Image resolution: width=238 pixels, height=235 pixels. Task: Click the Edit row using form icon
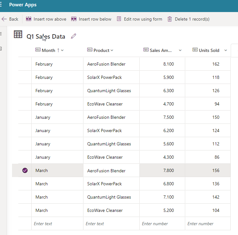[x=119, y=19]
